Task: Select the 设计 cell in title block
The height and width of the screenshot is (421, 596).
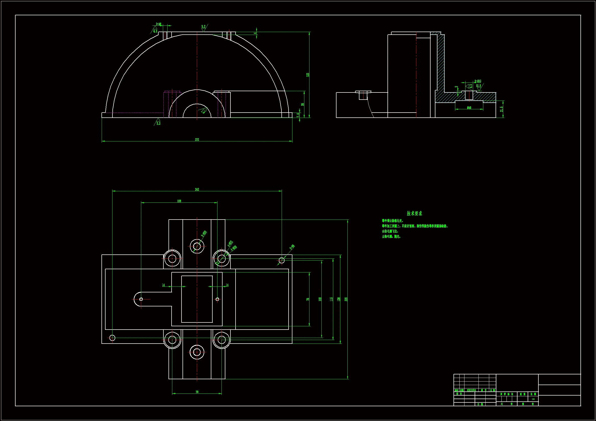Action: pos(459,394)
